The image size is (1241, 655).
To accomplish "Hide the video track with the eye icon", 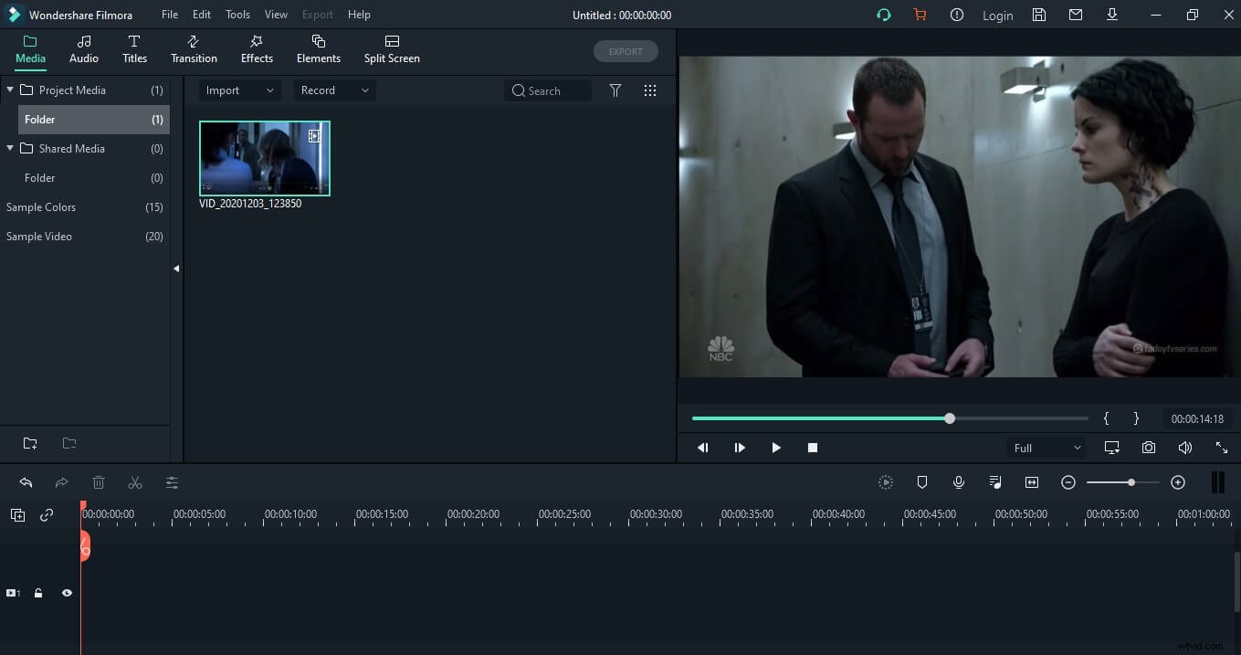I will (67, 593).
